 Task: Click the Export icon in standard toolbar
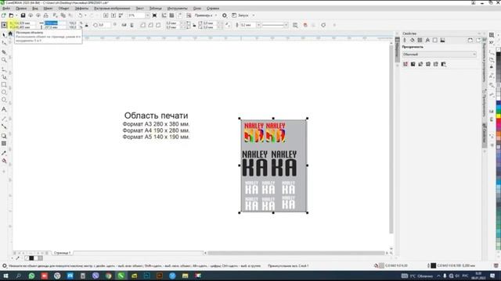coord(114,16)
